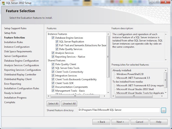Select Reporting Services Configuration step

pos(22,70)
